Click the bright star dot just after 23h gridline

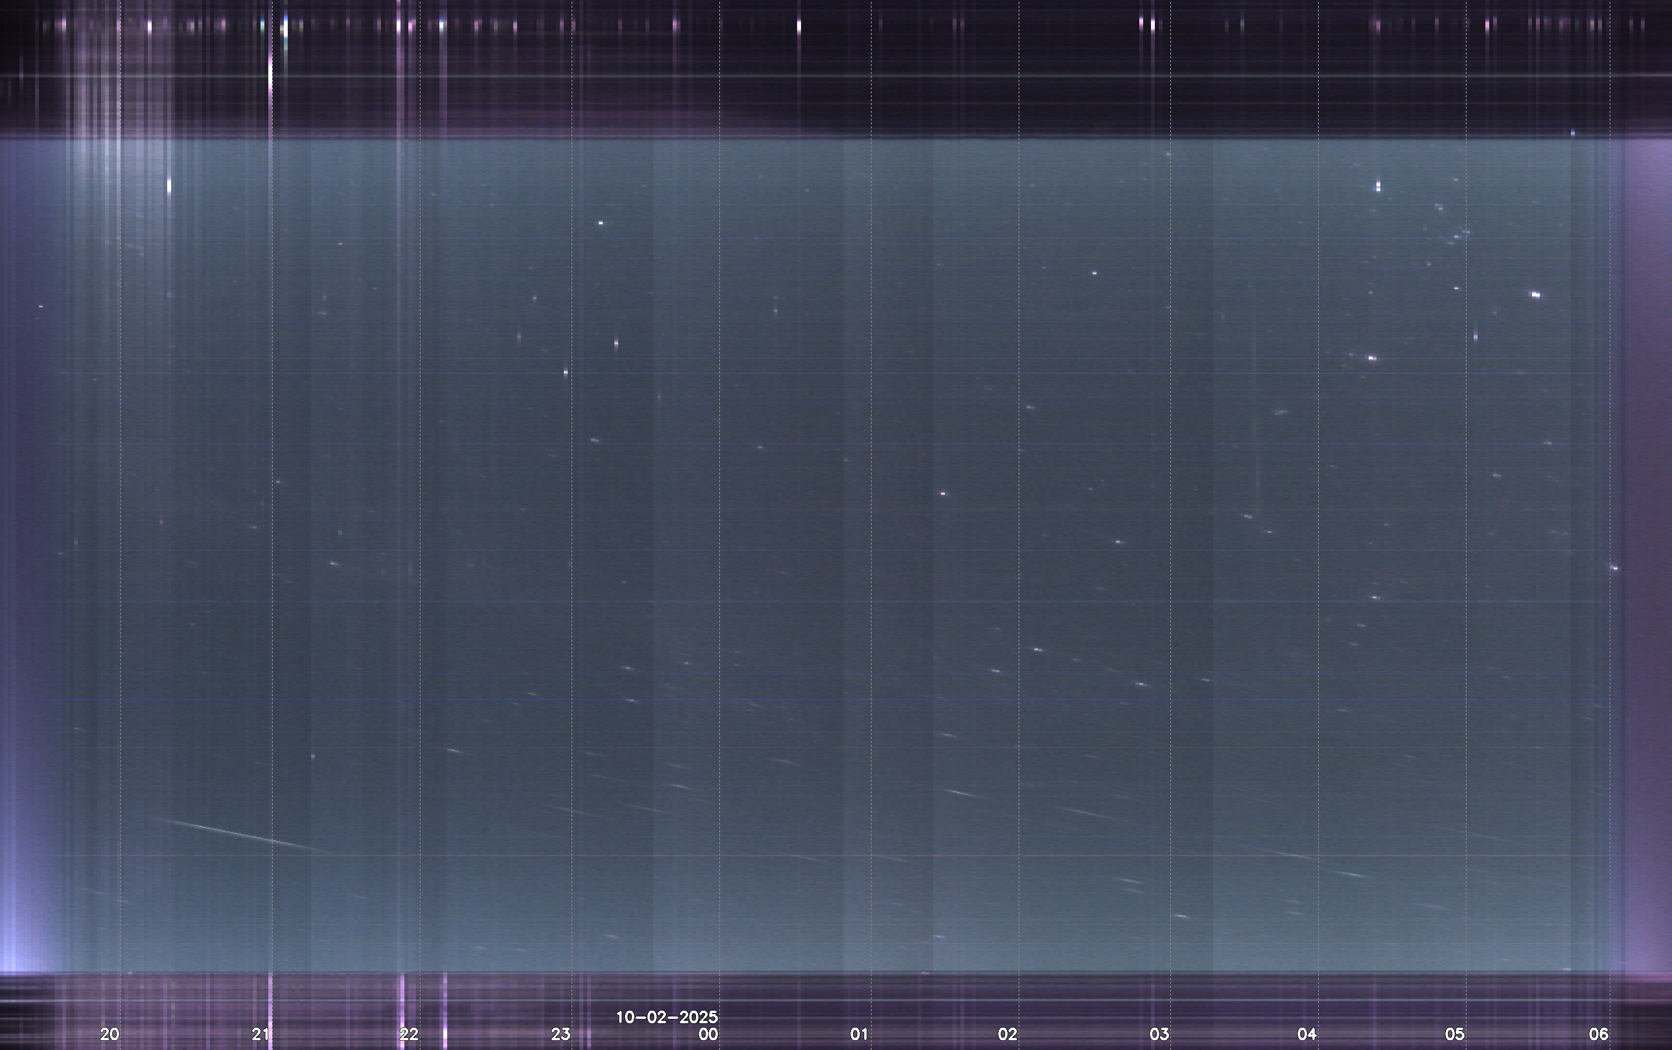[x=601, y=224]
